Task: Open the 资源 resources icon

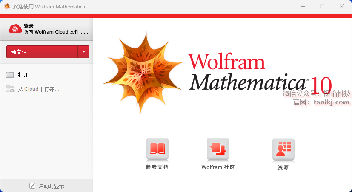Action: (283, 149)
